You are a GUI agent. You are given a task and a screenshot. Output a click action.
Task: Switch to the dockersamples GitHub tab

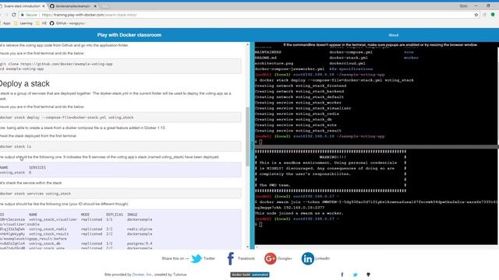pyautogui.click(x=73, y=6)
